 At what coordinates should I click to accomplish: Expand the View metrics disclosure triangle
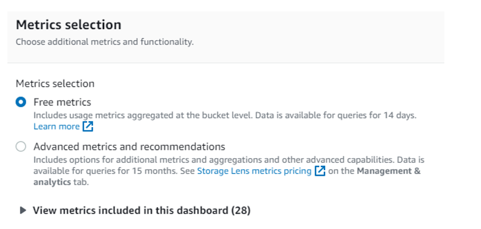pos(23,211)
